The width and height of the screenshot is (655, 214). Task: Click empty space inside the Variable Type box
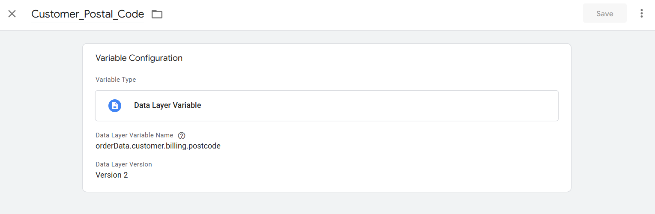click(x=377, y=106)
